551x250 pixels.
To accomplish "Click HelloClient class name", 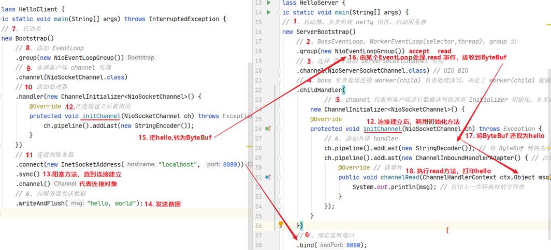I will click(x=38, y=9).
